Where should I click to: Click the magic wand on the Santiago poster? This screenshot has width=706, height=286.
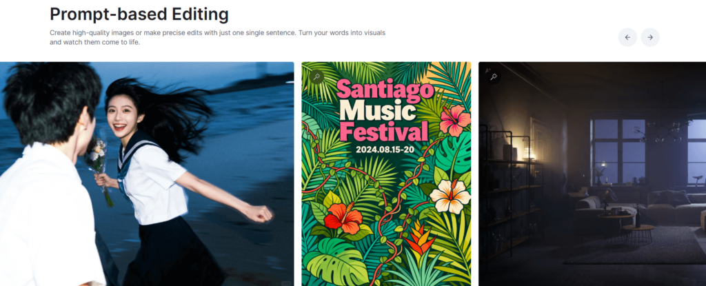click(316, 76)
